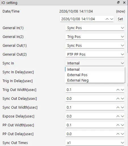This screenshot has width=128, height=146.
Task: Decrease Sync Out Width value
Action: point(123,108)
